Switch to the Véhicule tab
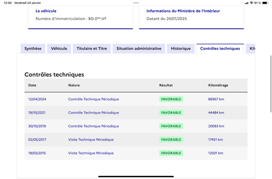Screen dimensions: 272x179 click(x=59, y=48)
